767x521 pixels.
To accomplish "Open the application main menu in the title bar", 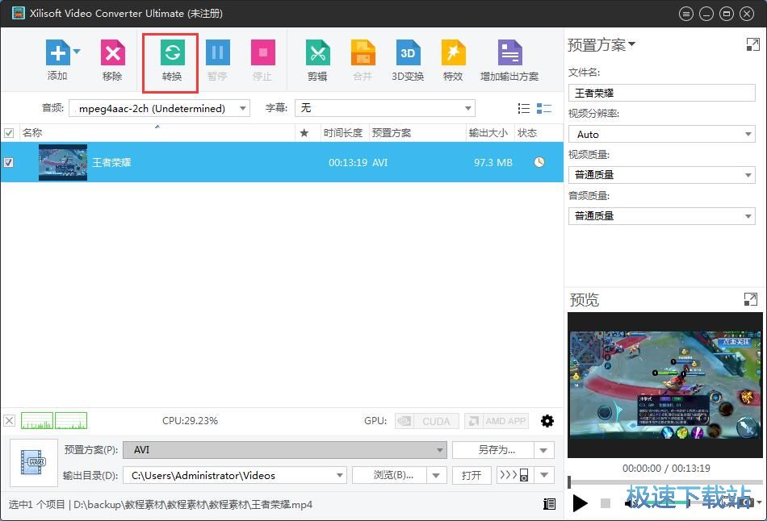I will [686, 14].
